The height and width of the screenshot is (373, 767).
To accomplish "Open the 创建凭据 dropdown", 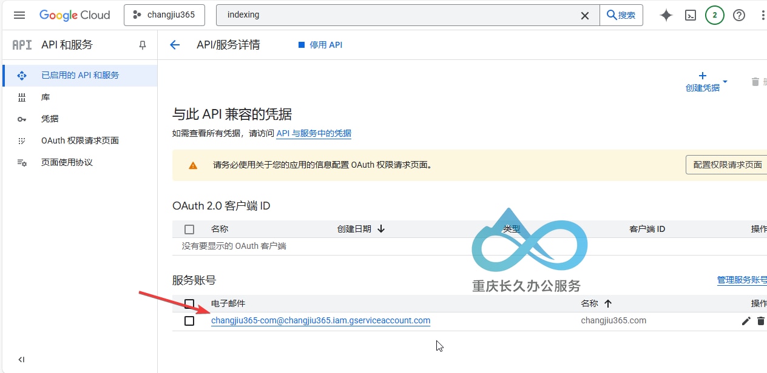I will click(706, 82).
